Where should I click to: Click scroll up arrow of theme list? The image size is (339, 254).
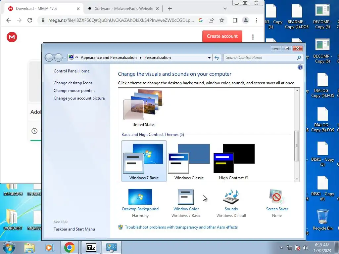tap(297, 91)
